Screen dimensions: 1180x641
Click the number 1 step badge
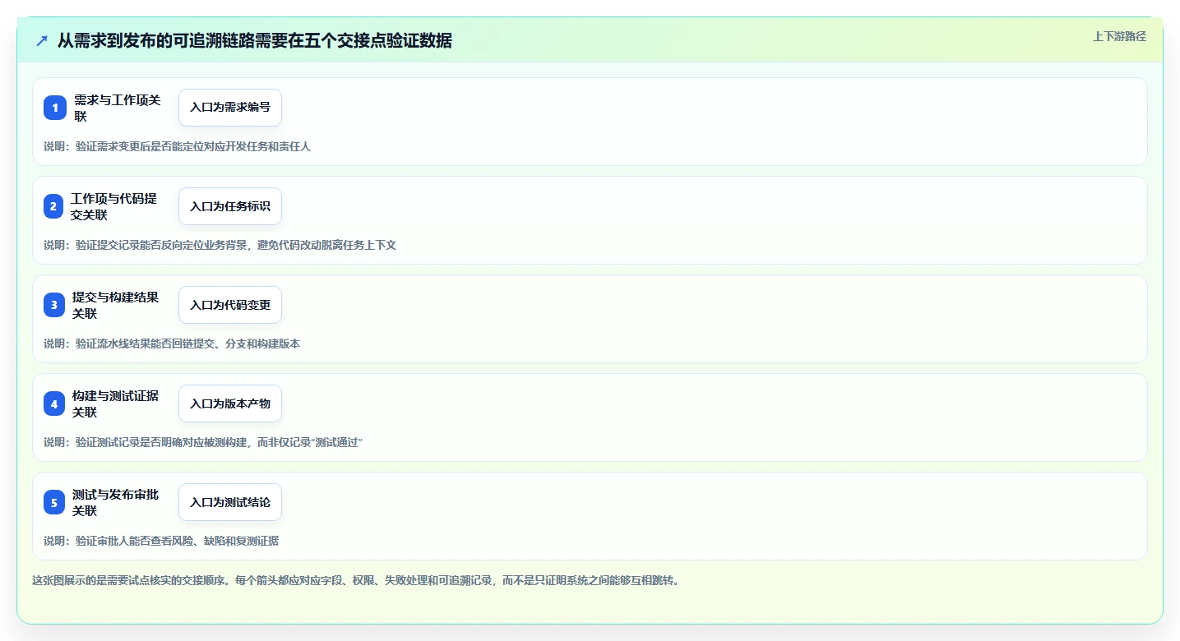click(x=54, y=108)
